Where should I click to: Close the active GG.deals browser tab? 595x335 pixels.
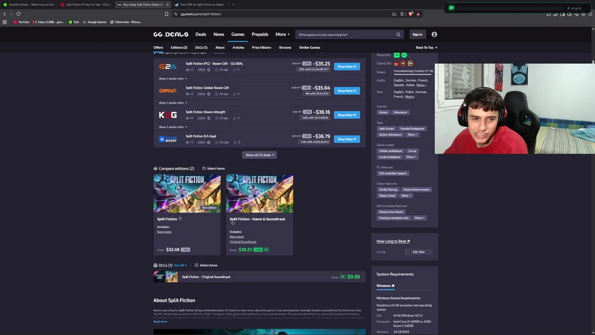pyautogui.click(x=167, y=5)
